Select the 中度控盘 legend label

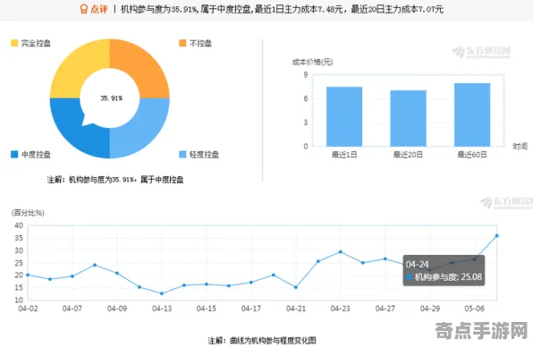click(x=36, y=155)
